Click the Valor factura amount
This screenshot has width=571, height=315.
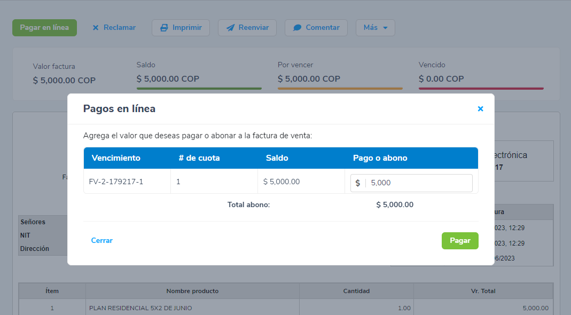[64, 81]
